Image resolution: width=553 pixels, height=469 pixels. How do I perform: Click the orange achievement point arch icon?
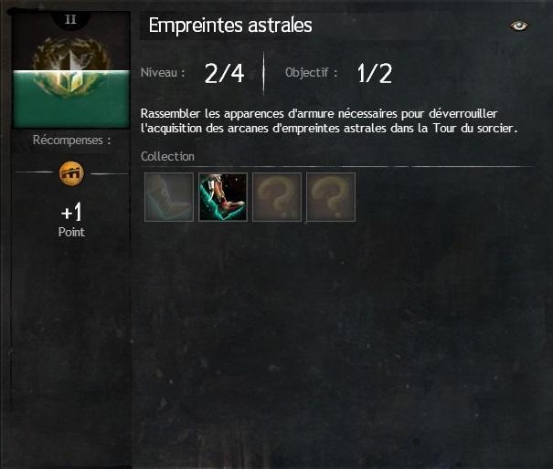click(x=71, y=173)
